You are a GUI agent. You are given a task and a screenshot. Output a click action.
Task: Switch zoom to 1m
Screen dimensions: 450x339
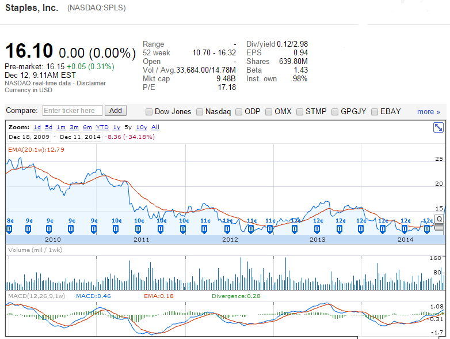[61, 127]
